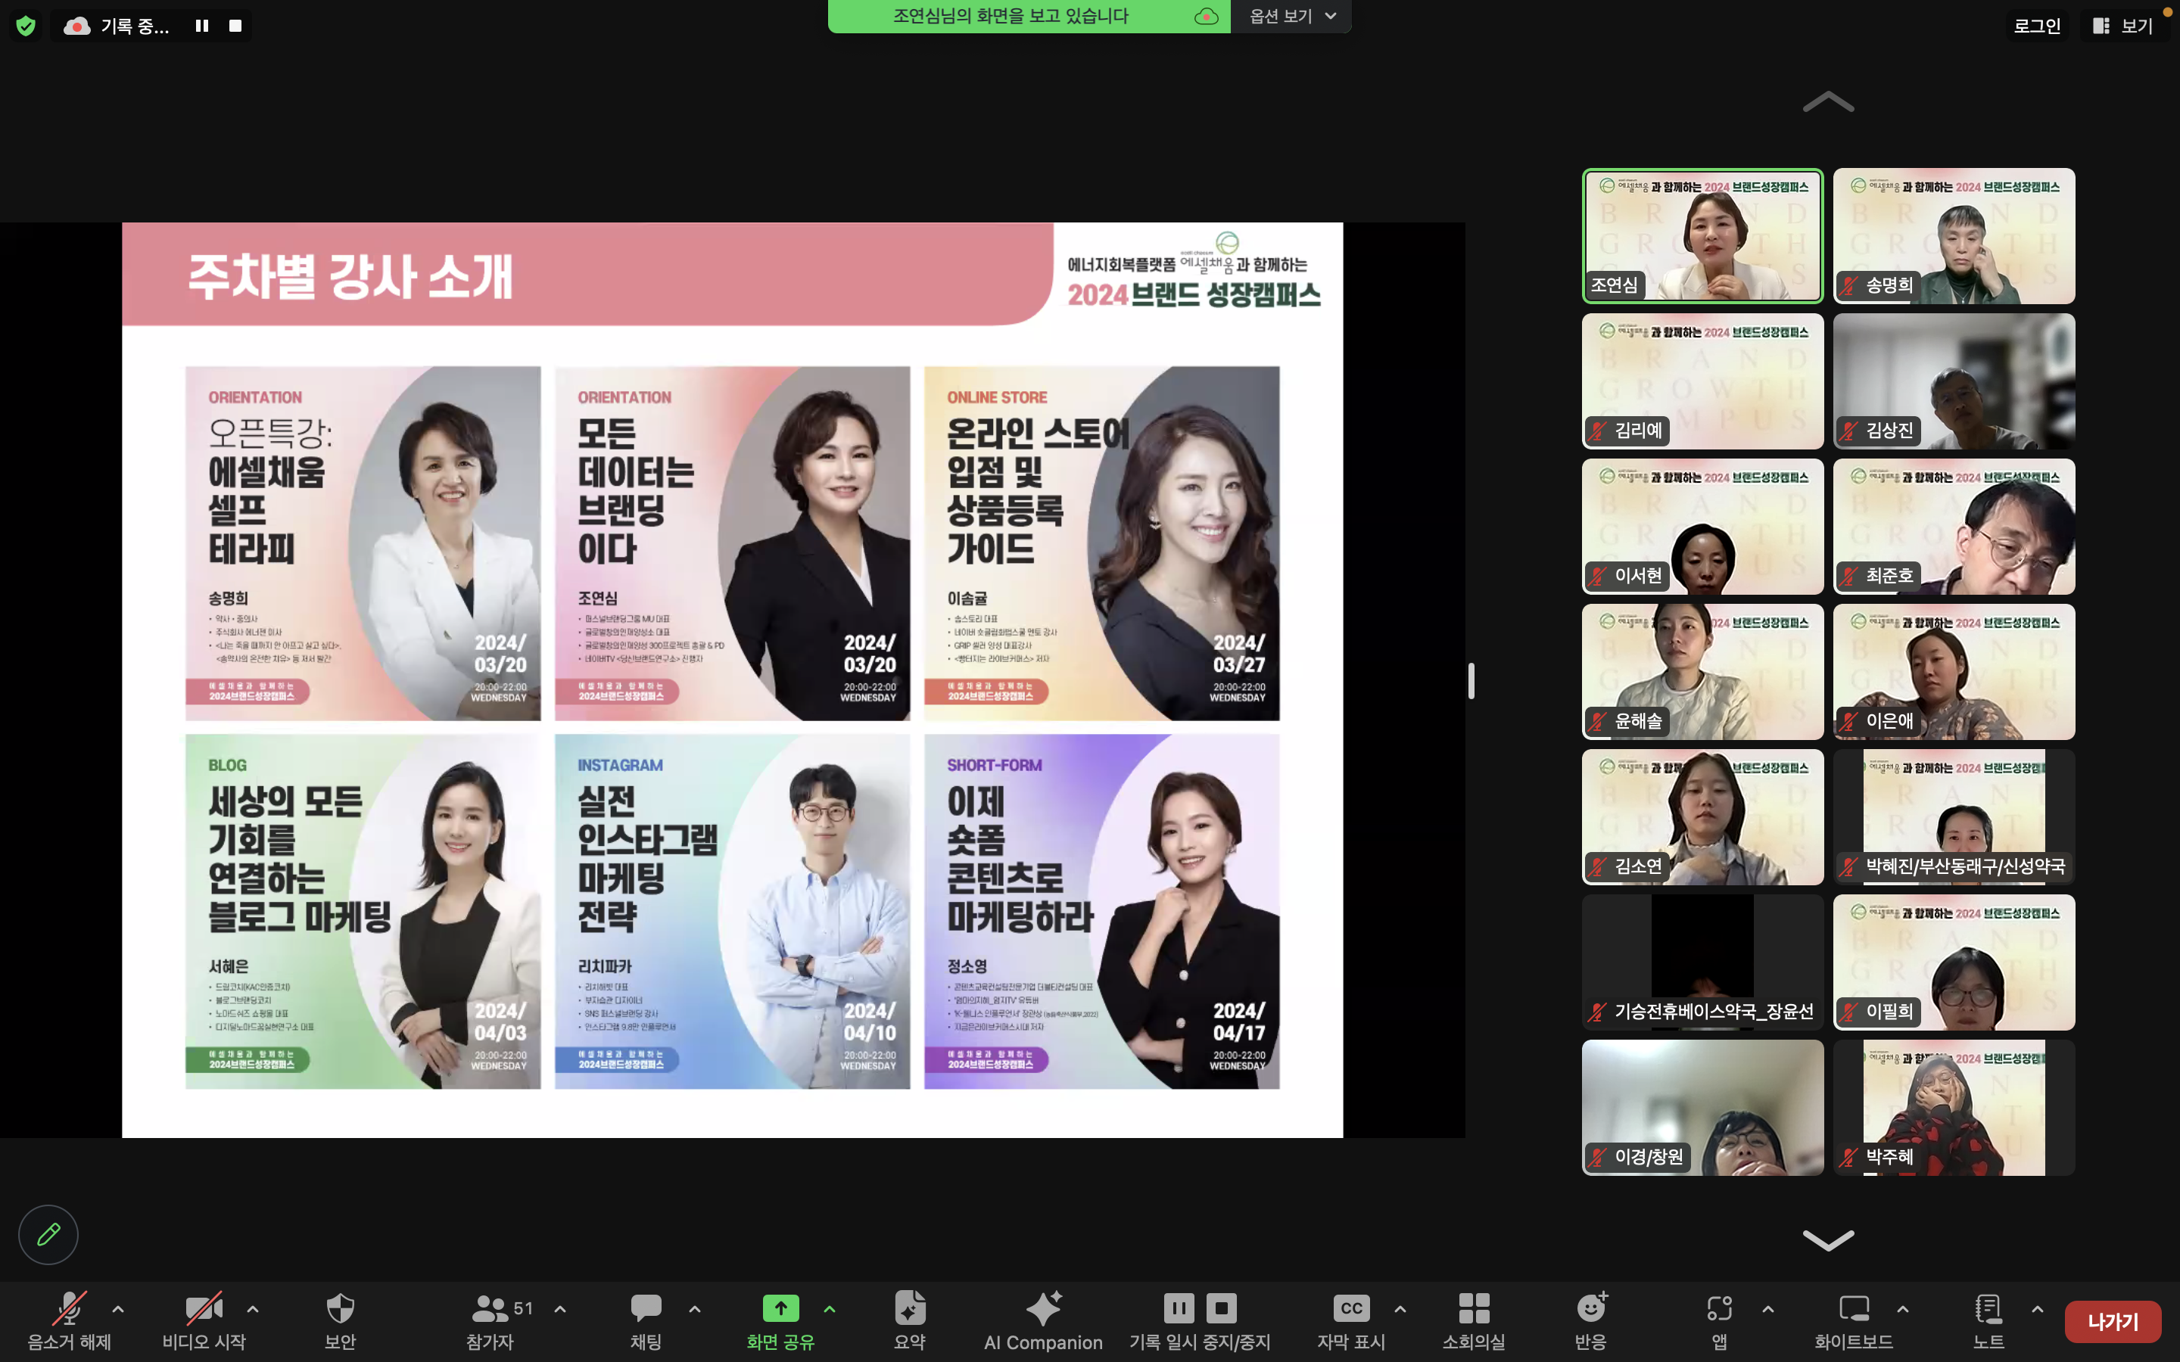
Task: Toggle camera with 비디오 시작
Action: coord(204,1308)
